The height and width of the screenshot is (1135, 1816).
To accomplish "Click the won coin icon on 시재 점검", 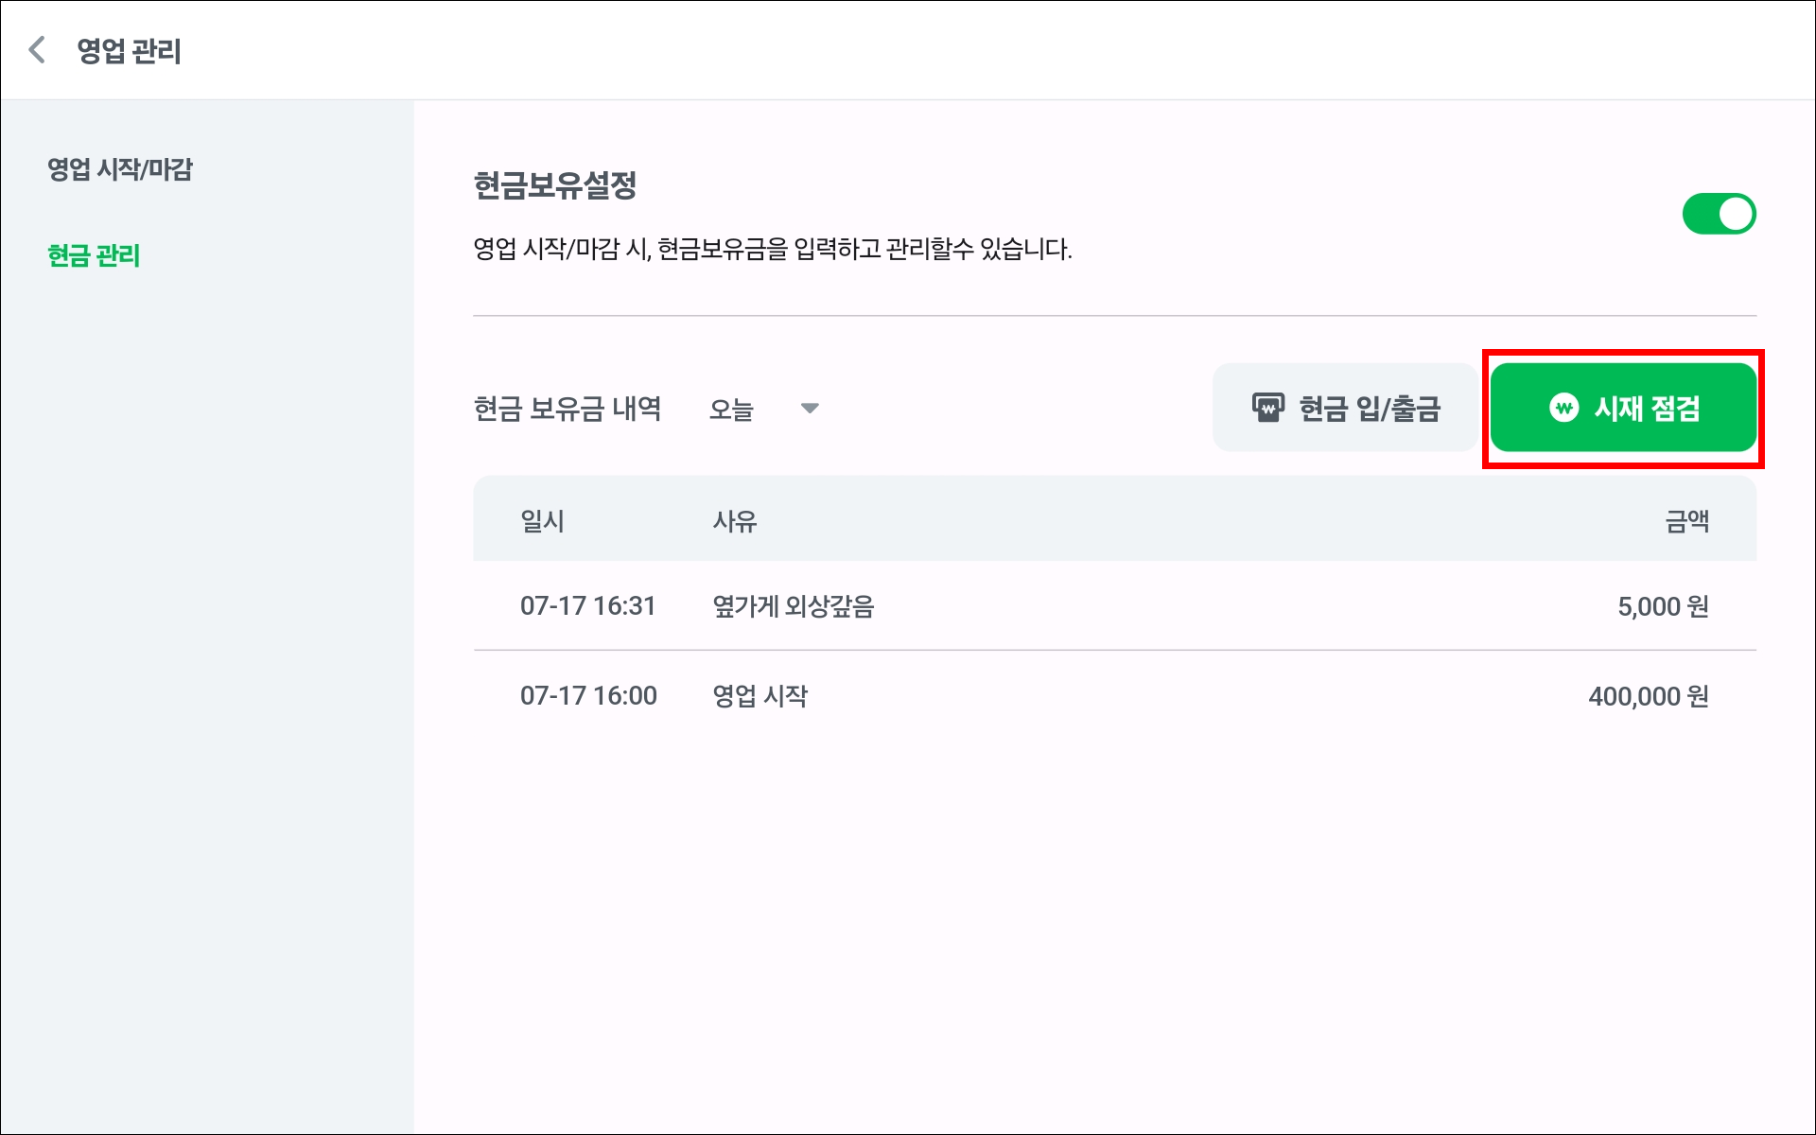I will 1563,408.
